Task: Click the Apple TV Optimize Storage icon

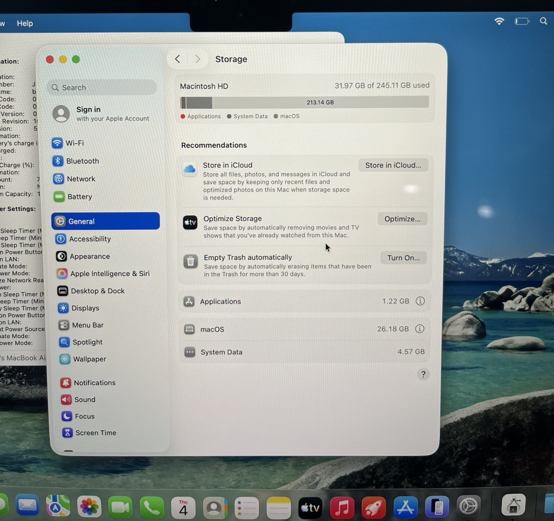Action: pyautogui.click(x=190, y=223)
